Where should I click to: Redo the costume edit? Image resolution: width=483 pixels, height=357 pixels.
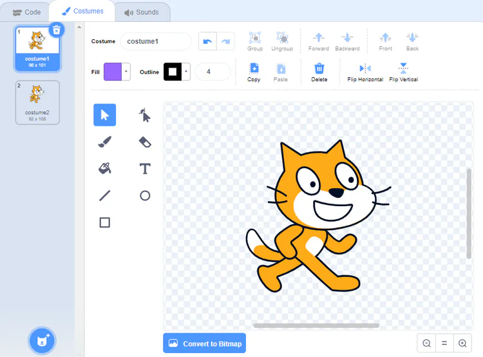click(226, 41)
